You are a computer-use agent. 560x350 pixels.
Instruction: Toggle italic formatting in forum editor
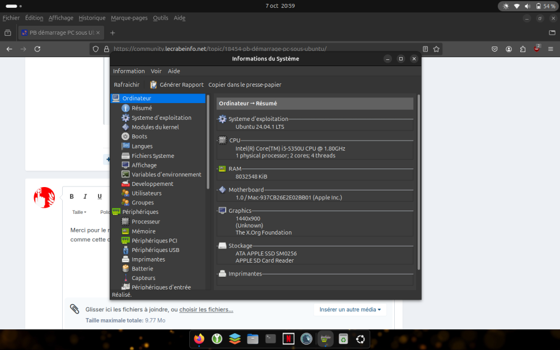click(85, 197)
